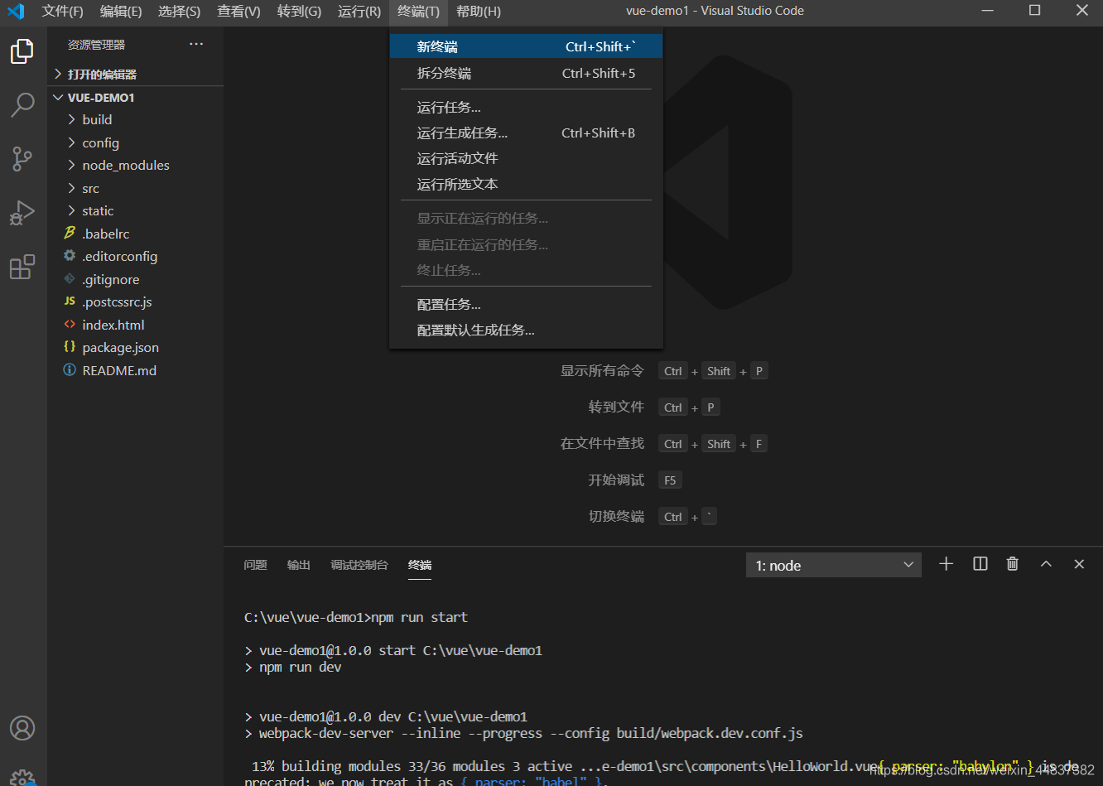Click the HTML icon of index.html

[x=70, y=325]
